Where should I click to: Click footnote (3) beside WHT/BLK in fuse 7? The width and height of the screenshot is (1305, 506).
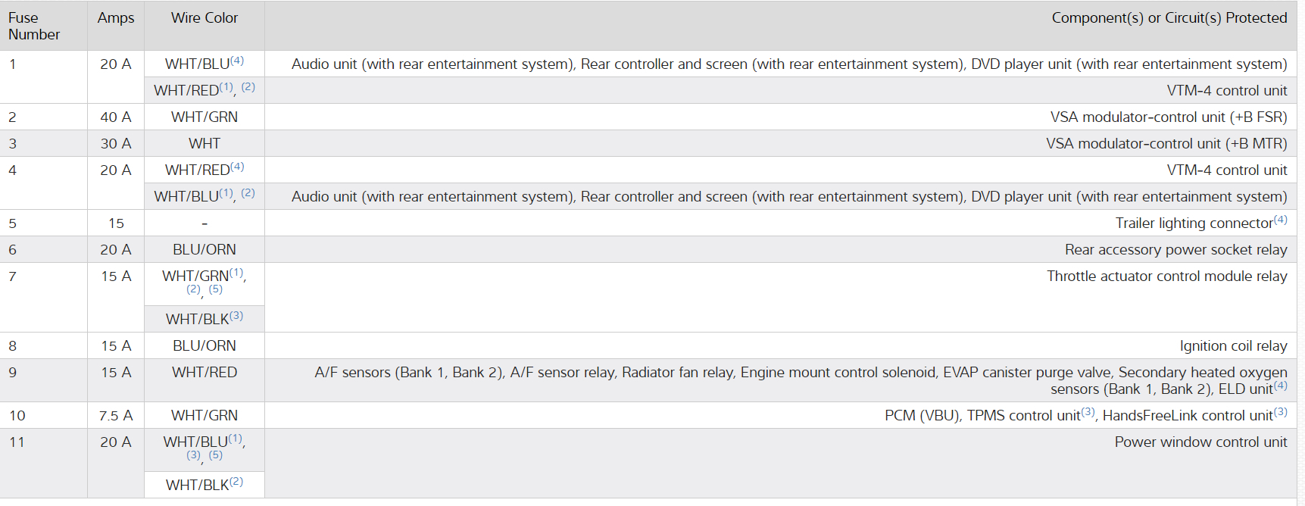click(x=236, y=316)
